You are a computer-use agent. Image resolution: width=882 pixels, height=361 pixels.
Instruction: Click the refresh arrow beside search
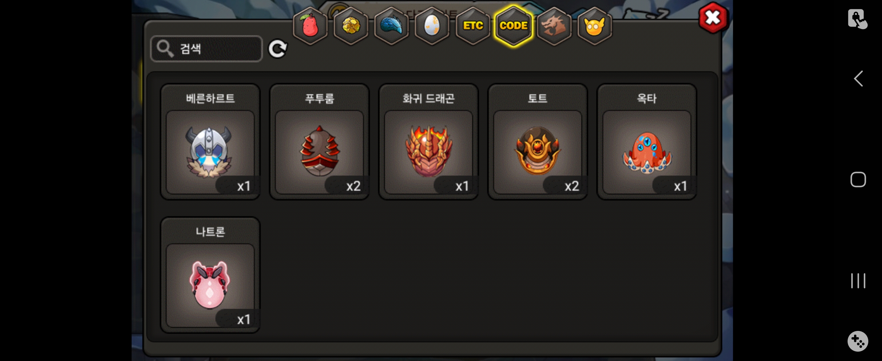pyautogui.click(x=277, y=49)
